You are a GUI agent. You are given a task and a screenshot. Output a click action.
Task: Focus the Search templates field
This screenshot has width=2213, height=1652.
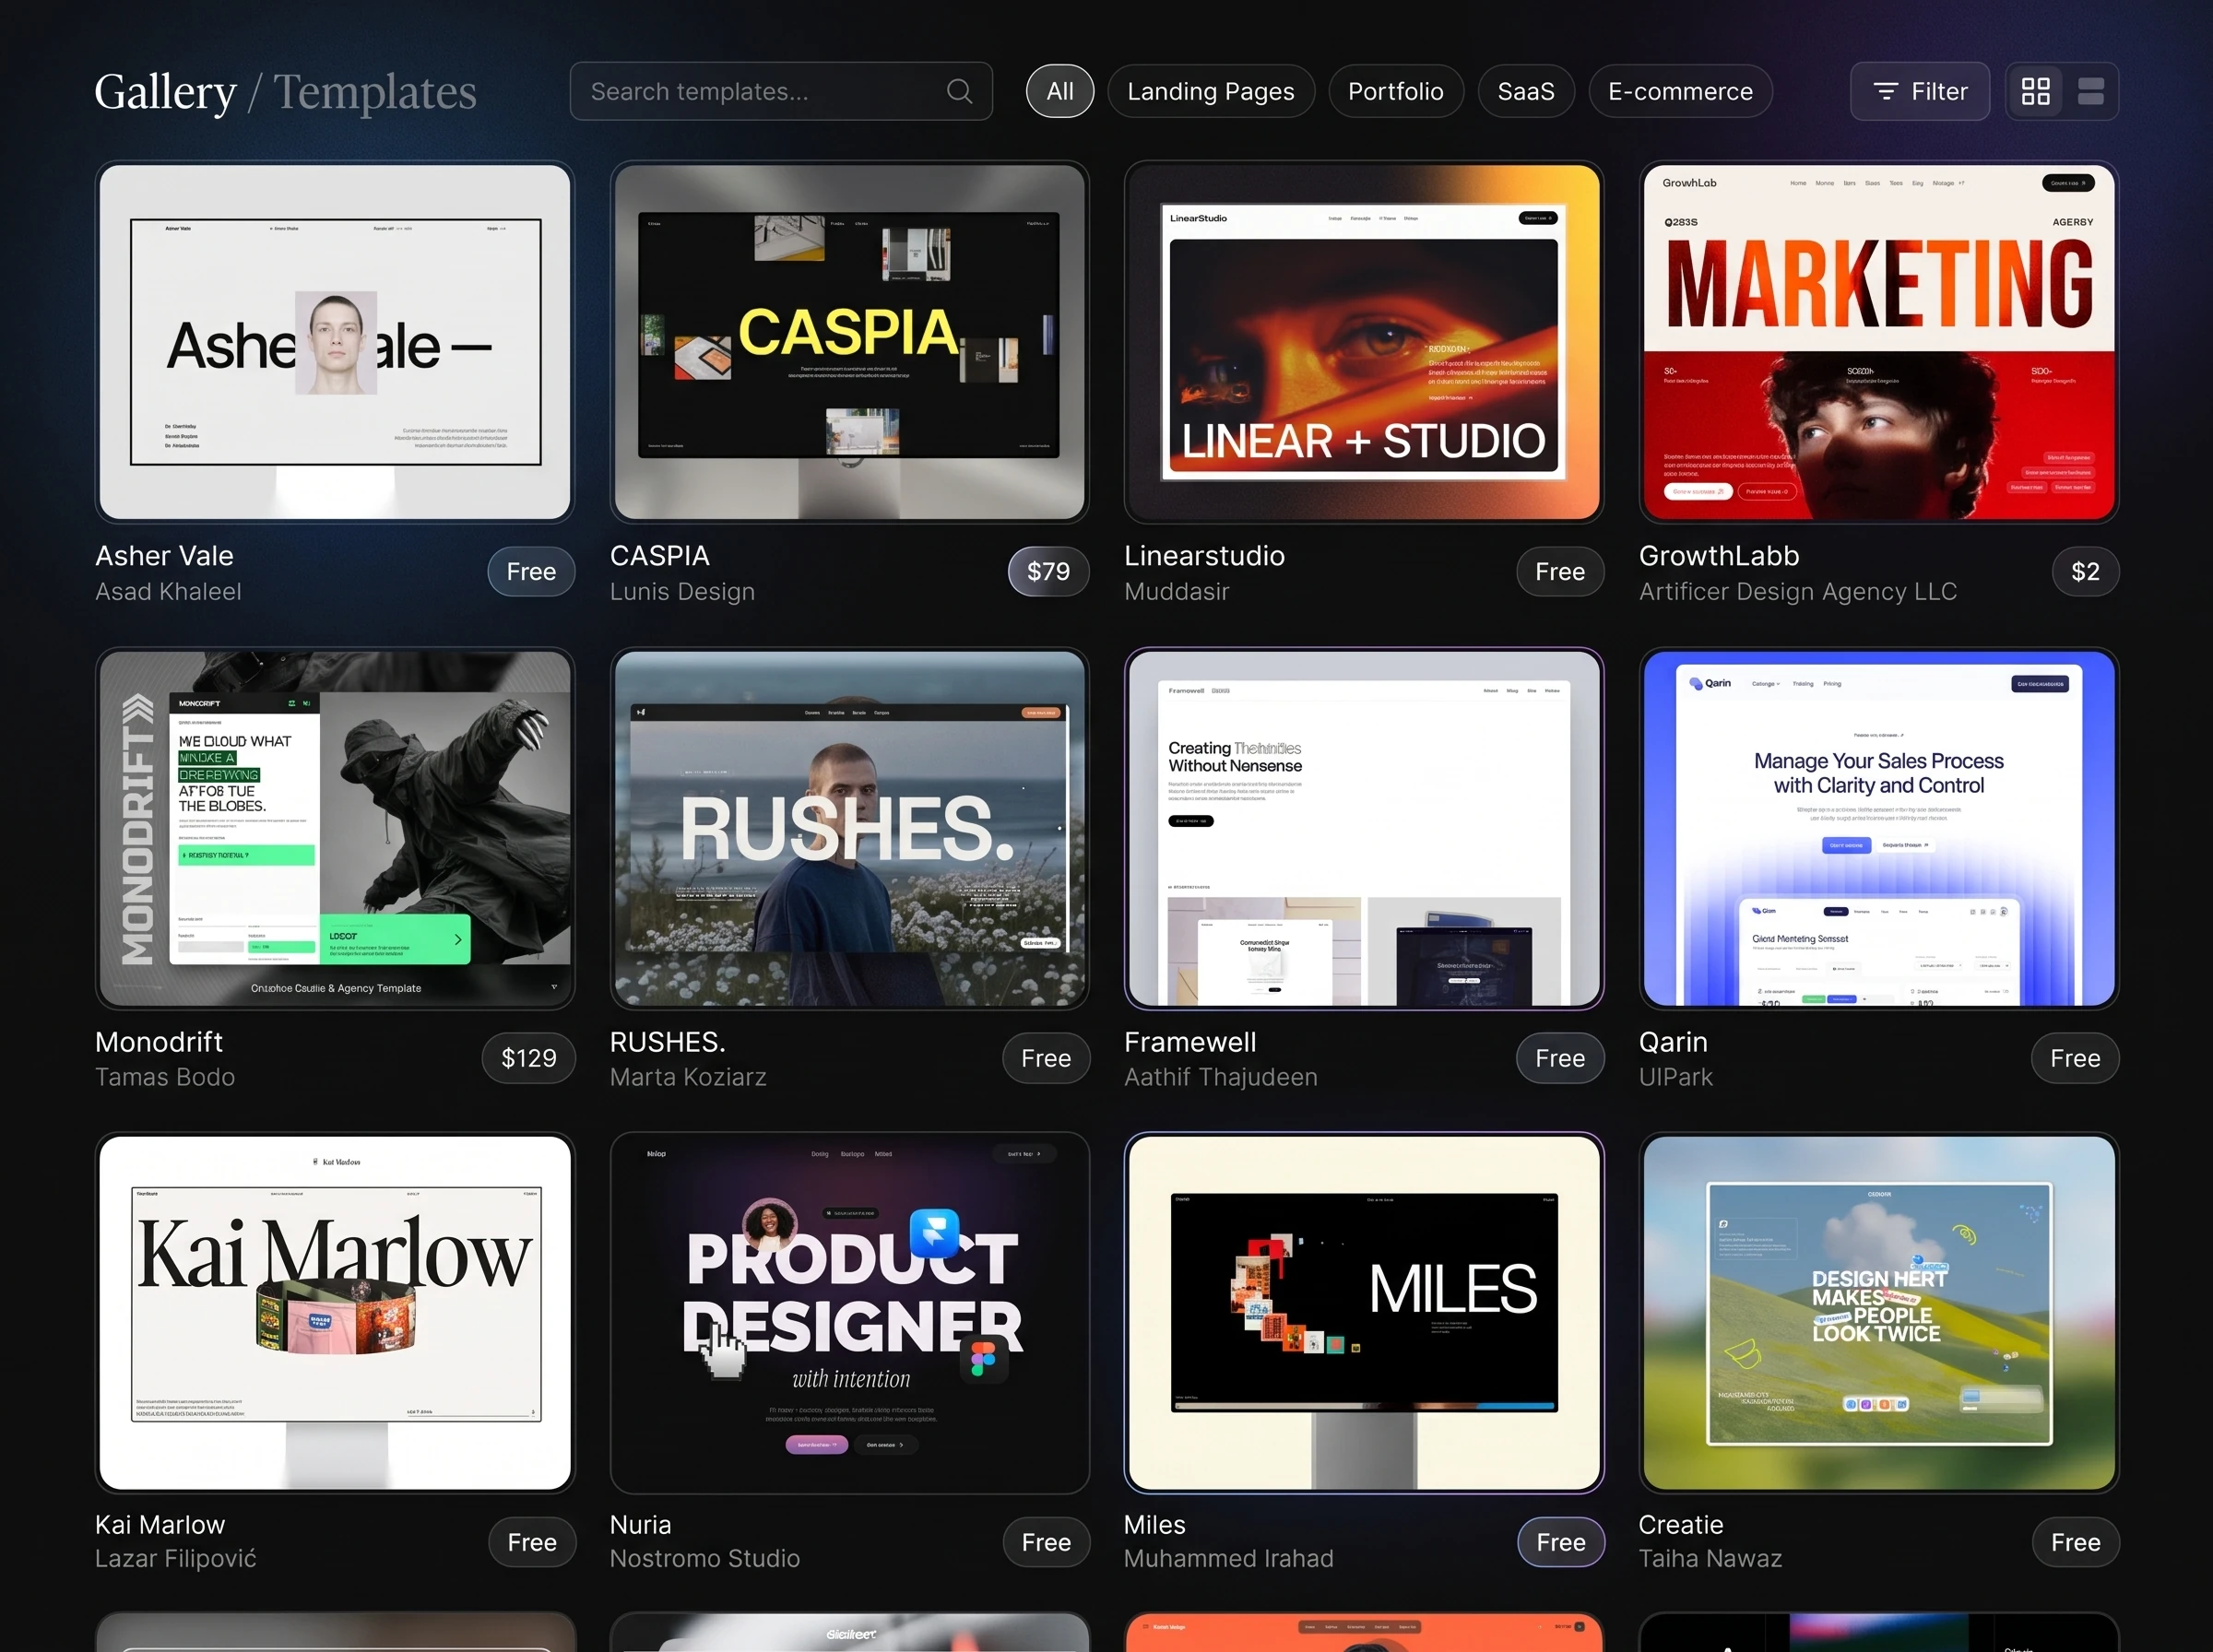point(780,91)
